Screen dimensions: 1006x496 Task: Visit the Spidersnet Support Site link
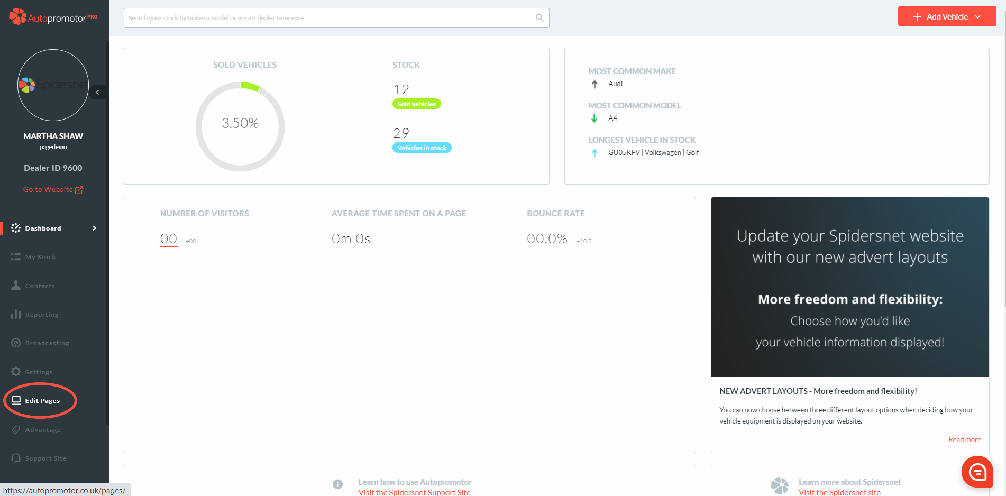(x=414, y=492)
